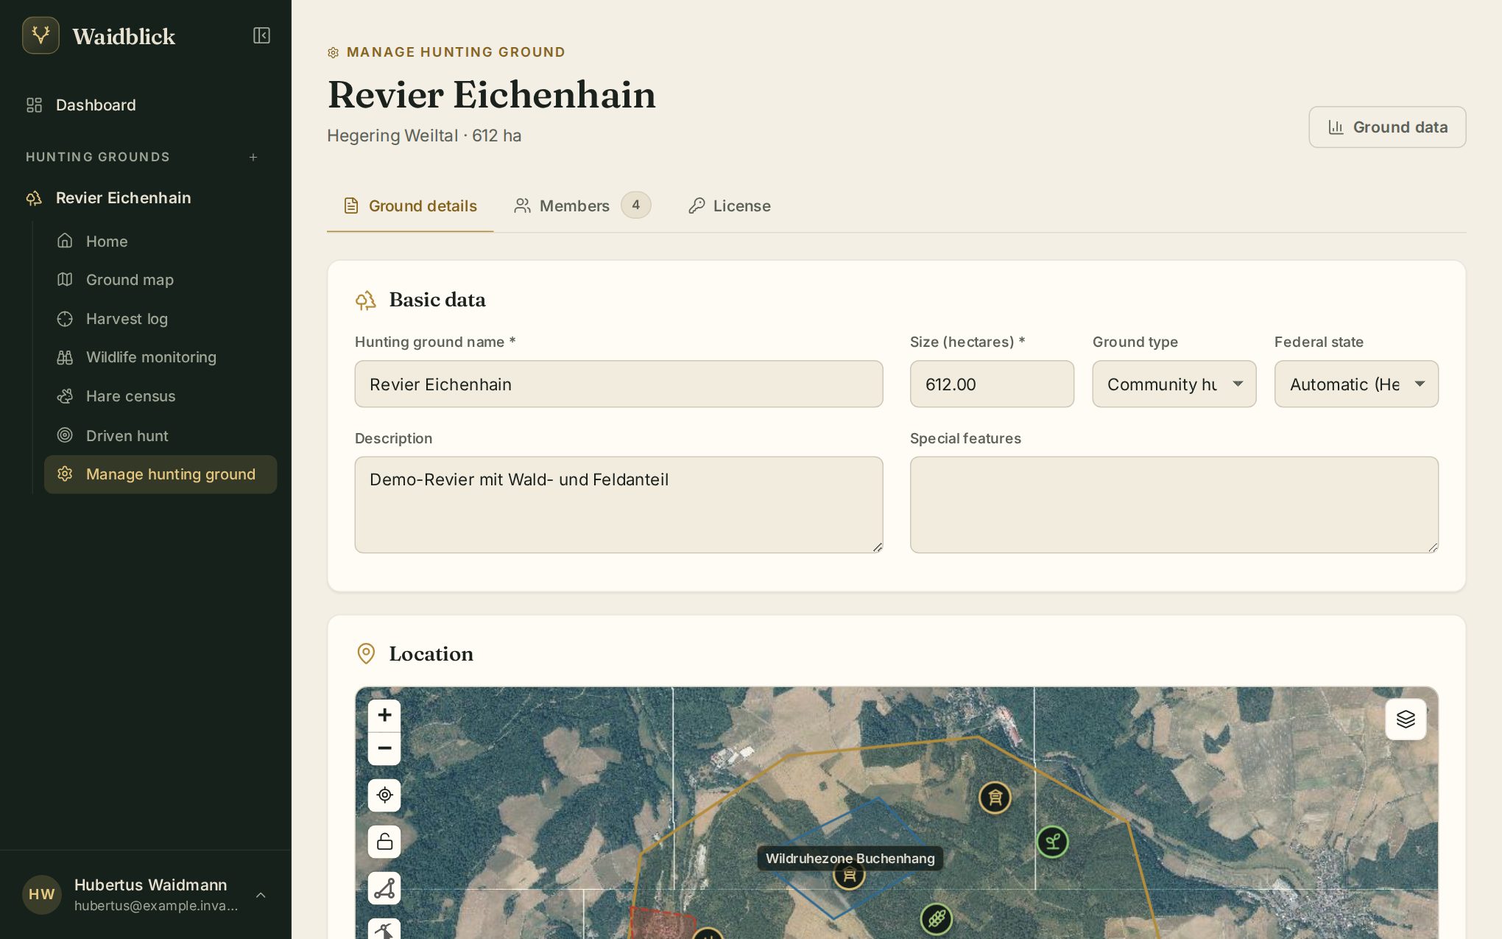The height and width of the screenshot is (939, 1502).
Task: Click the hunting stand marker below Wildruhezone label
Action: tap(850, 876)
